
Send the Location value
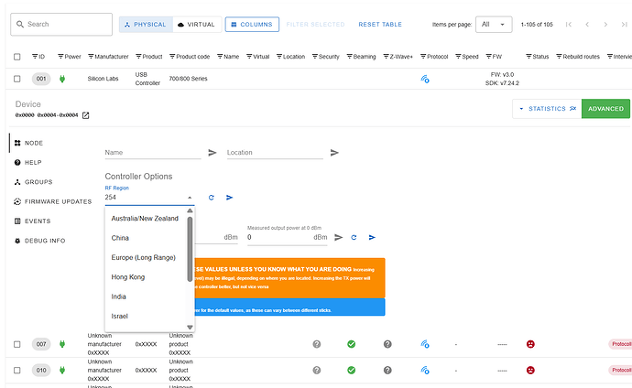334,153
